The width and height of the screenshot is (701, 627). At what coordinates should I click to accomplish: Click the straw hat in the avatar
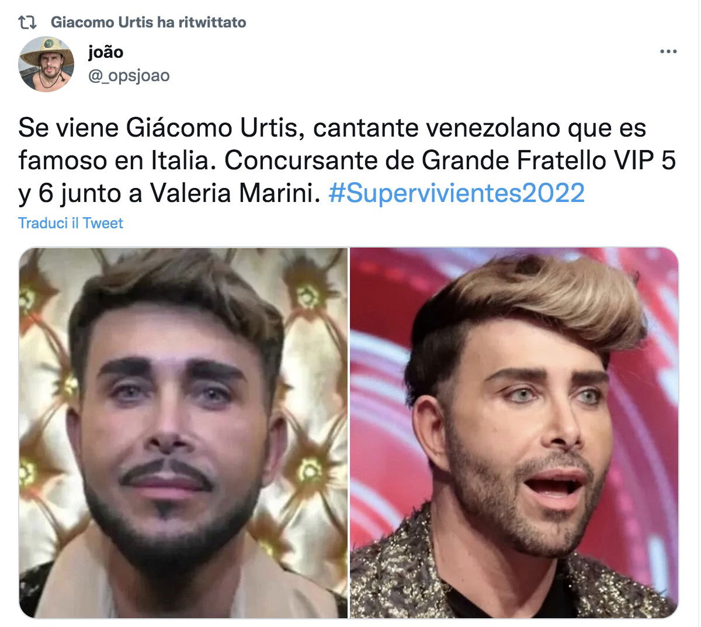[47, 51]
